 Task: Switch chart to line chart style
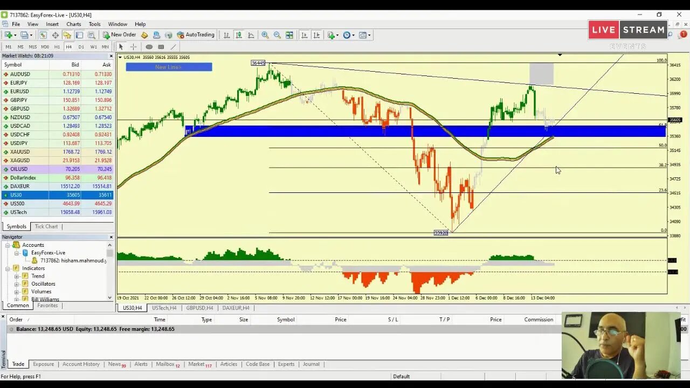pos(251,35)
